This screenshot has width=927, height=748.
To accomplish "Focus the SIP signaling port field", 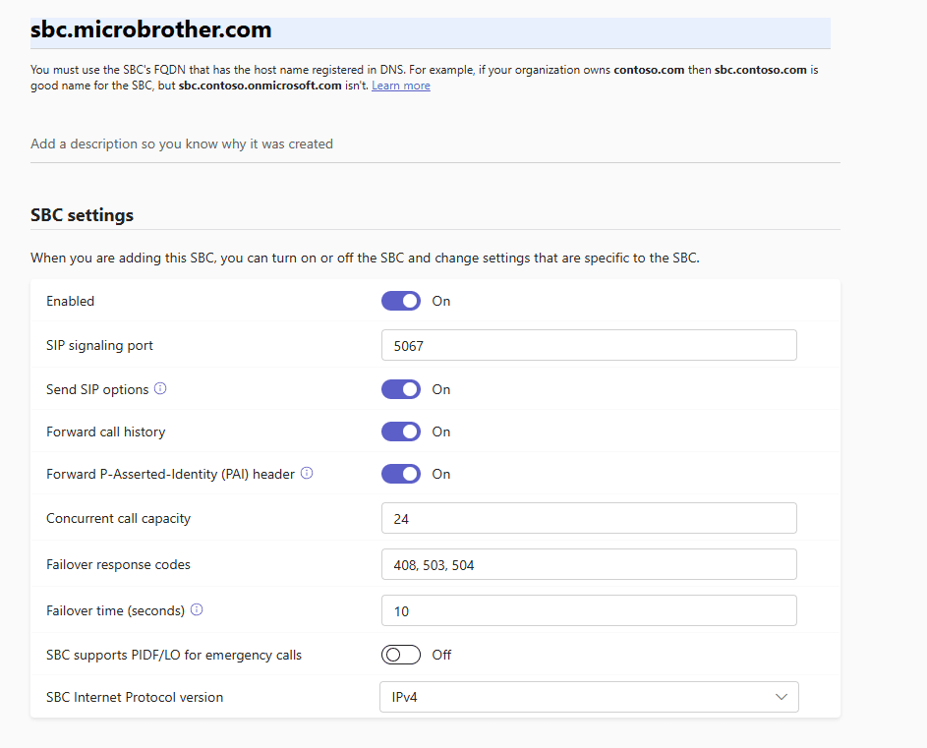I will point(588,346).
